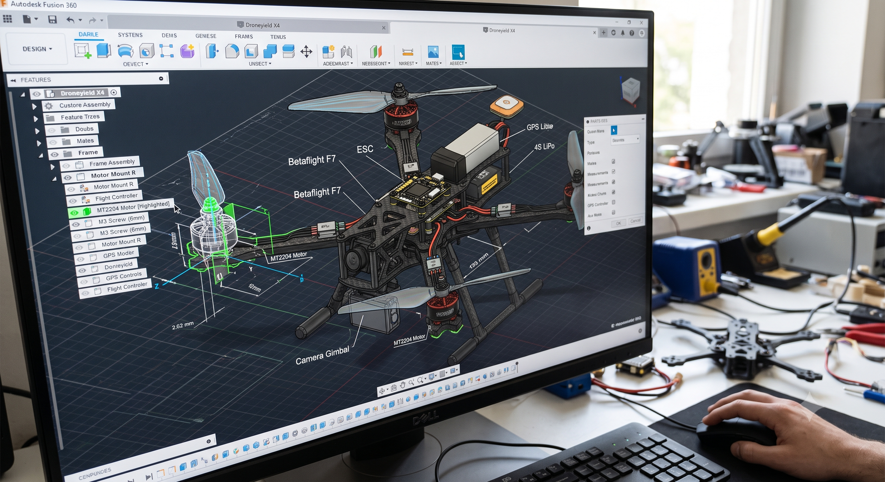Open the OEVECT dropdown menu

click(136, 64)
